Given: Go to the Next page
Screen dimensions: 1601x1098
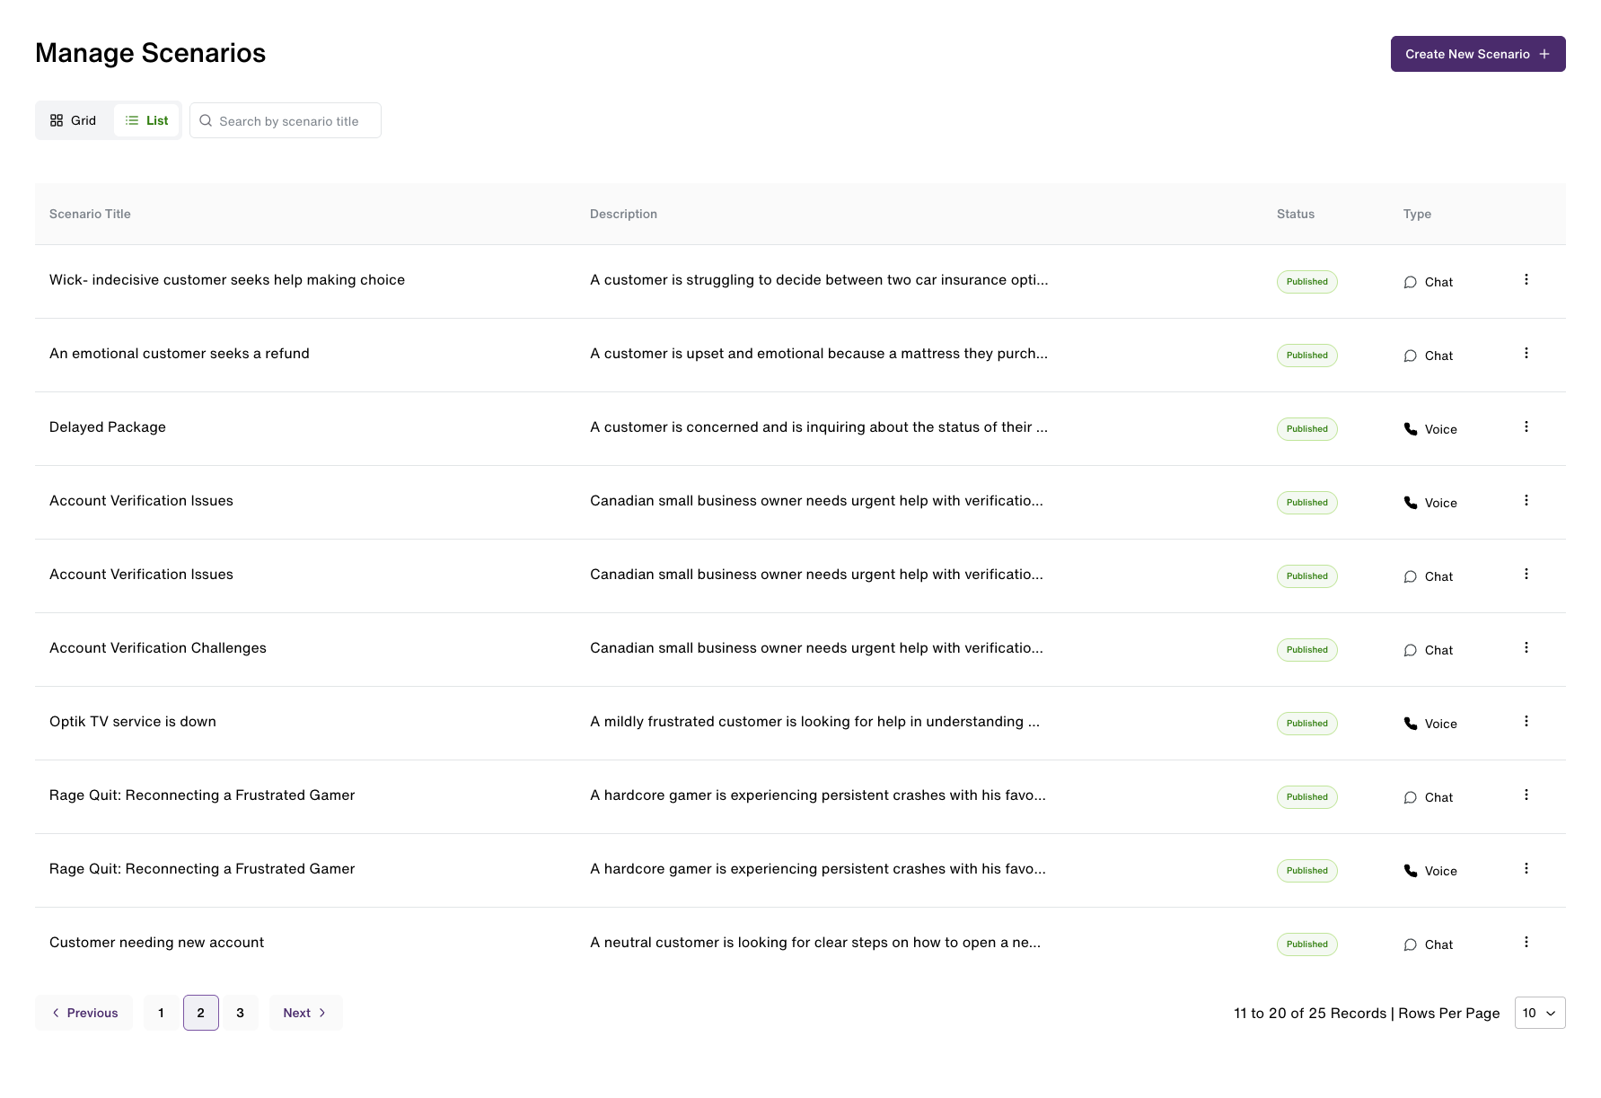Looking at the screenshot, I should 305,1013.
